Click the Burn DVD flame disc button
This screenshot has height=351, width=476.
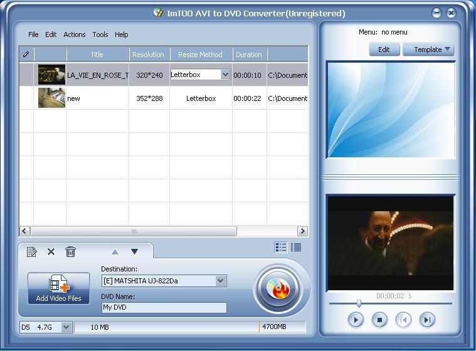pos(278,288)
